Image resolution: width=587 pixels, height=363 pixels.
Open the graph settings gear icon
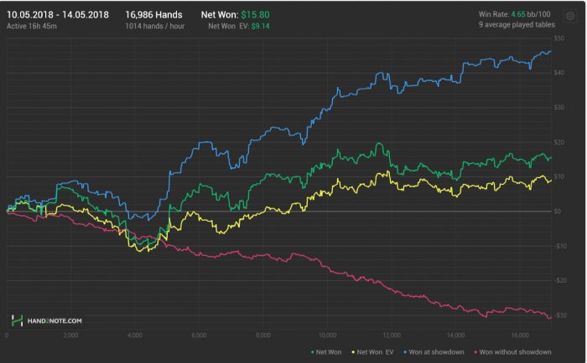coord(570,16)
